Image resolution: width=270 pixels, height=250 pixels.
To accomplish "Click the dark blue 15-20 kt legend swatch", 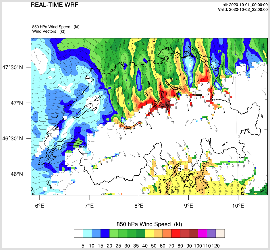I will pos(105,233).
